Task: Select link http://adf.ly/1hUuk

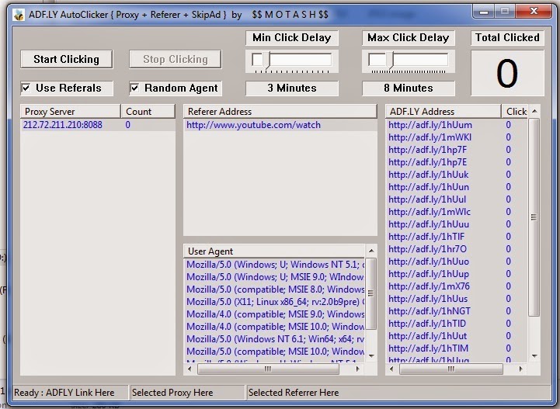Action: [428, 175]
